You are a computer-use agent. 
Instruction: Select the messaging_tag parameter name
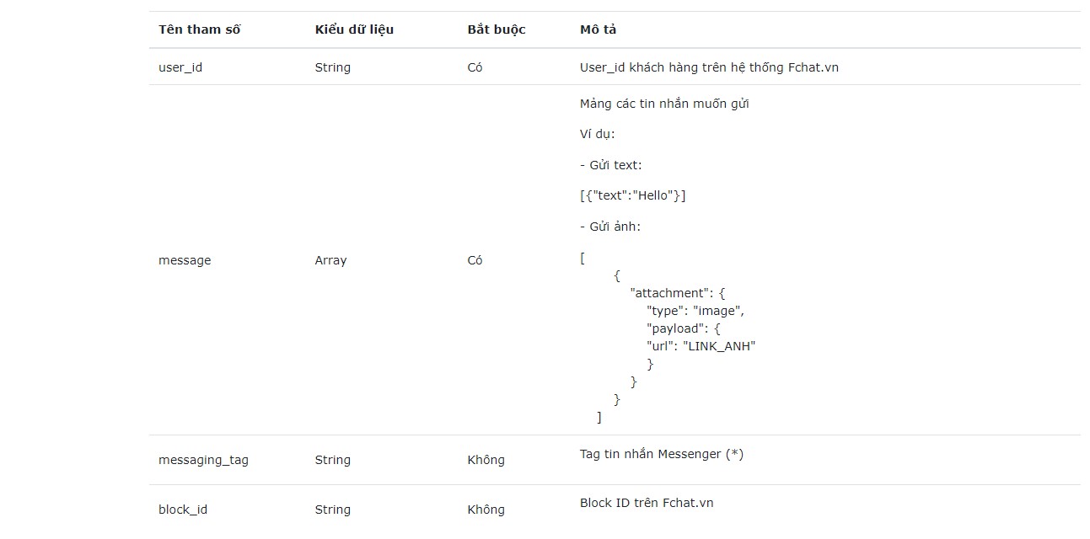click(x=203, y=461)
